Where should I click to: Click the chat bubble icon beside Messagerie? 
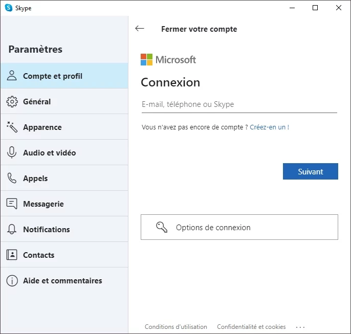pos(12,204)
